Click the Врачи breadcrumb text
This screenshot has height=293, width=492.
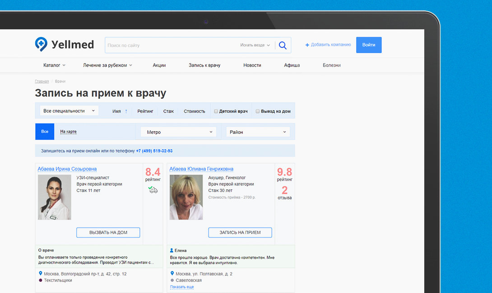[60, 81]
